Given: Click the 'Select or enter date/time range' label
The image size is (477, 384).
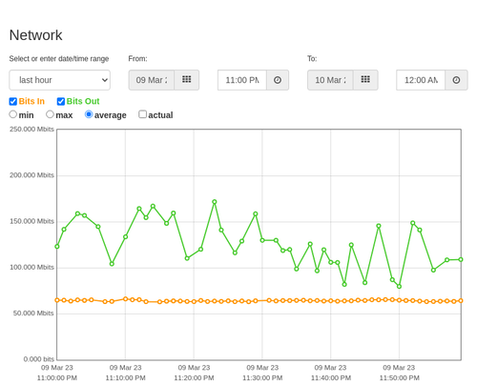Looking at the screenshot, I should click(x=59, y=59).
